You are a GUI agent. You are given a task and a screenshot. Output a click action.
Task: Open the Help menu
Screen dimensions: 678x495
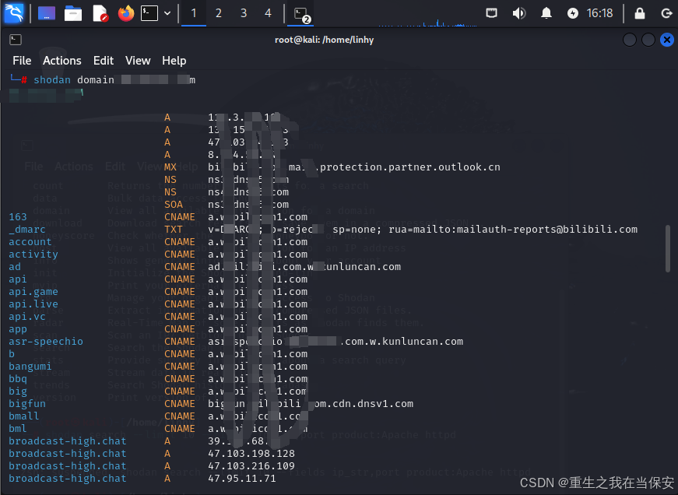click(174, 61)
